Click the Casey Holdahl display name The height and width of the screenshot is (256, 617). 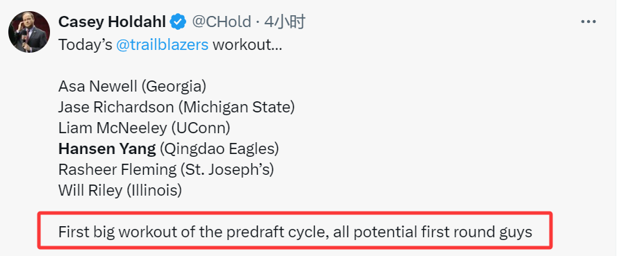click(x=112, y=22)
